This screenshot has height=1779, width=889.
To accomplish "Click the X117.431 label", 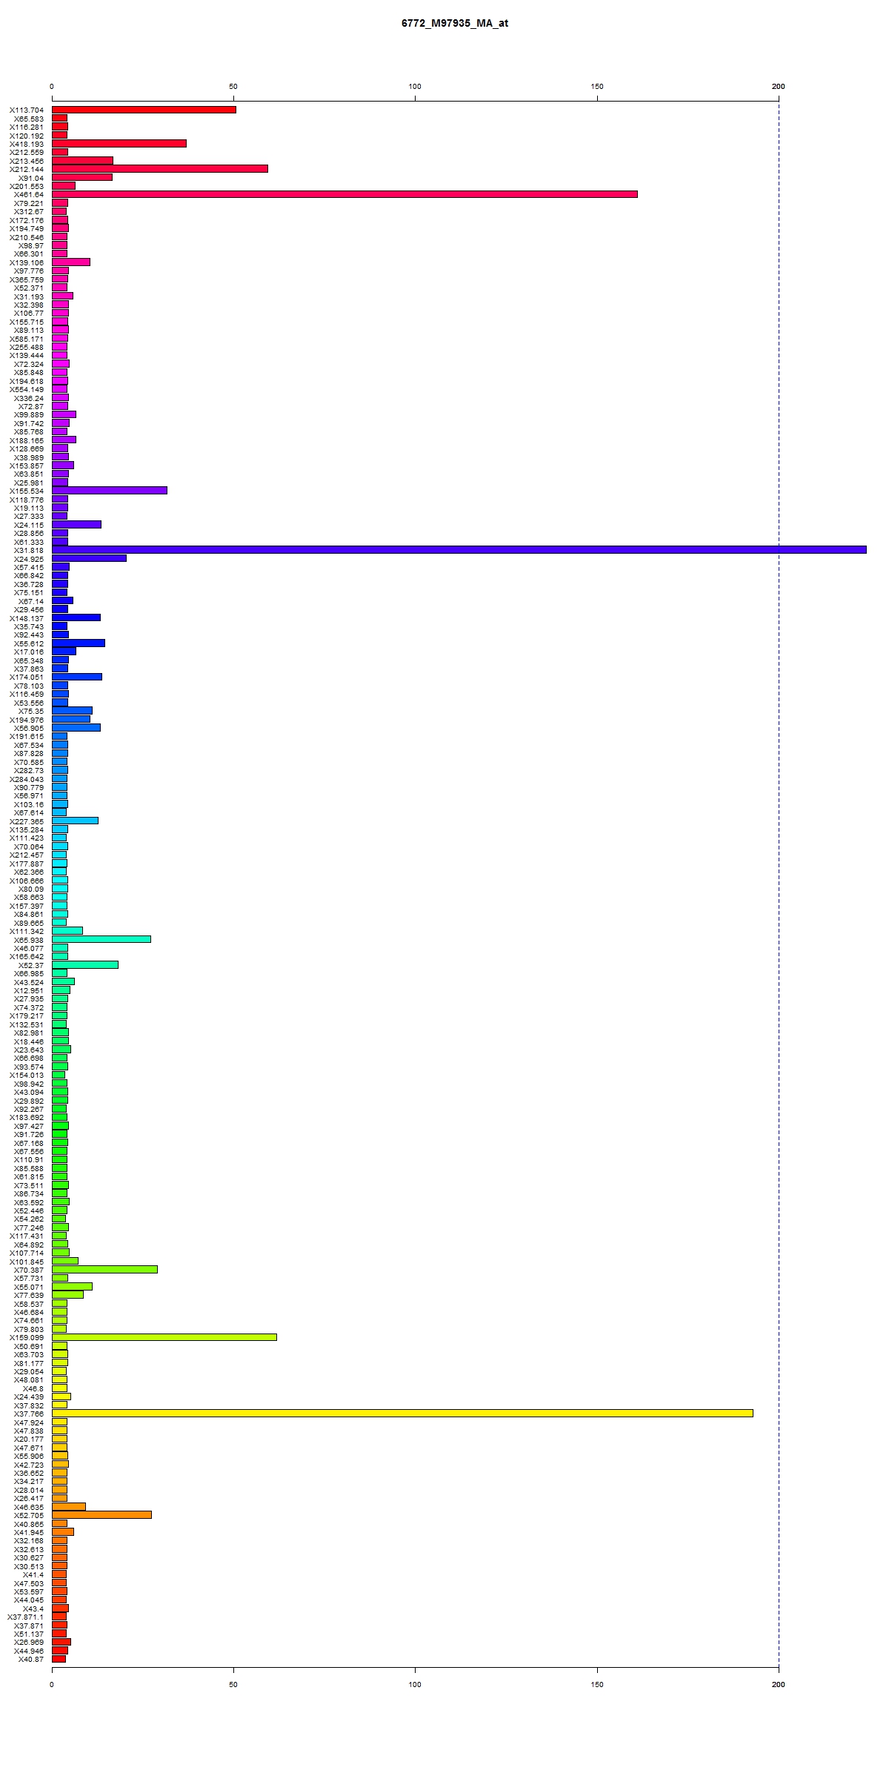I will [27, 1236].
